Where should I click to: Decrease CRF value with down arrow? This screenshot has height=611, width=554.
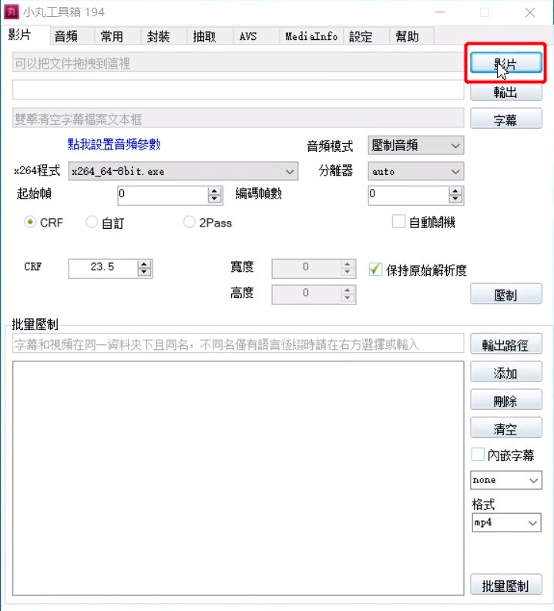tap(144, 272)
